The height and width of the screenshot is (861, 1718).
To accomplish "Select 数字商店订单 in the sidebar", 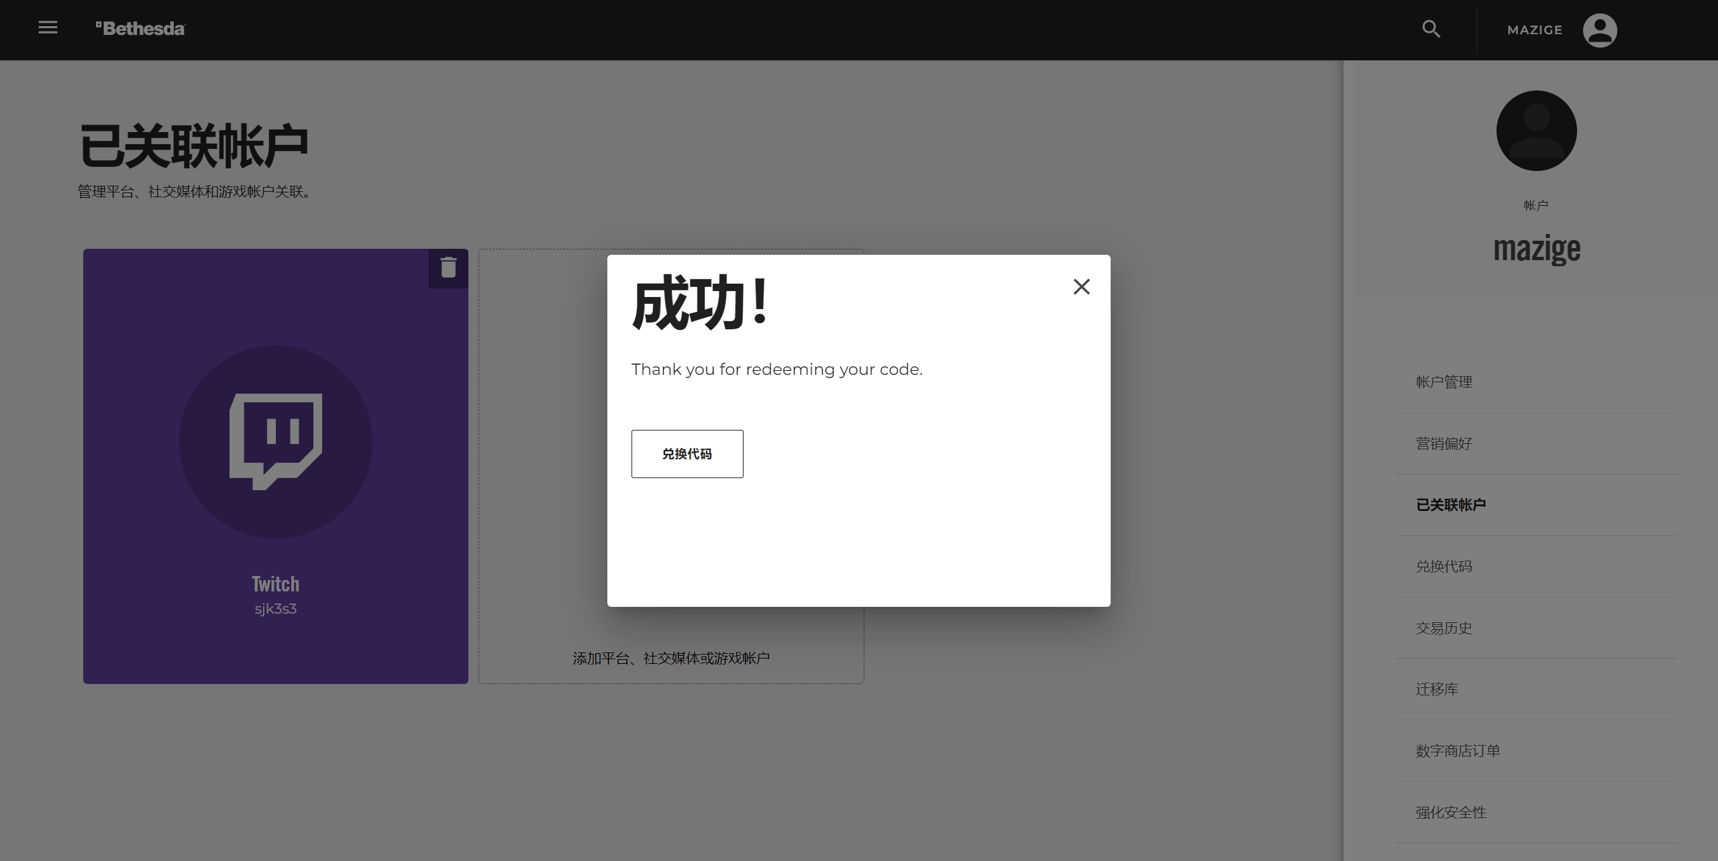I will pyautogui.click(x=1458, y=751).
